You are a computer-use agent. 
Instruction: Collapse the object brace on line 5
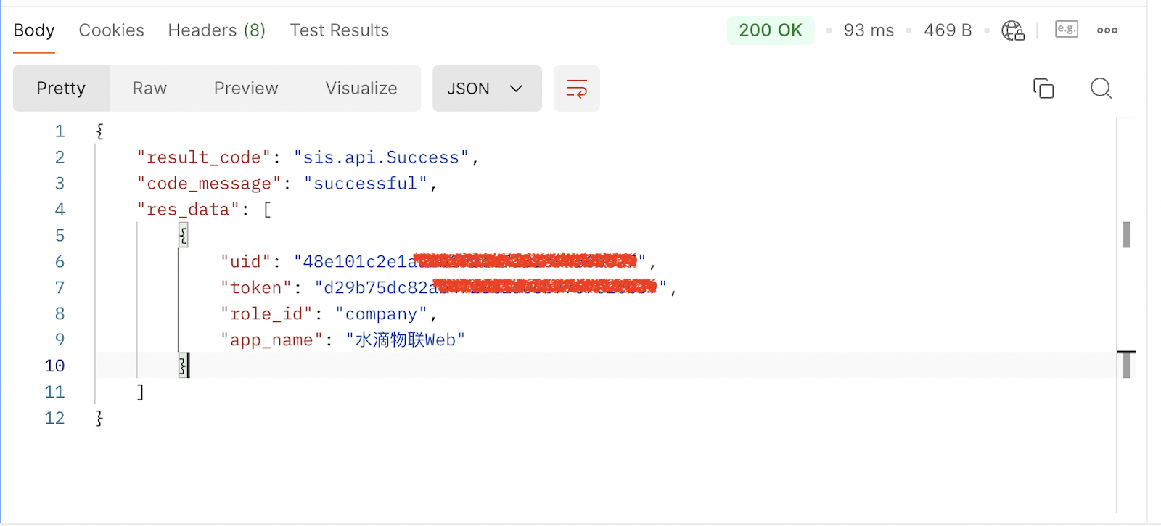[x=184, y=235]
